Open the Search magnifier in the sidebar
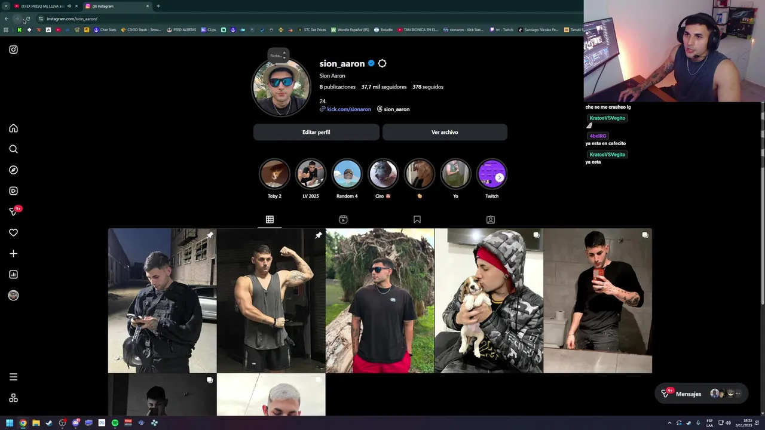The image size is (765, 430). (x=13, y=149)
